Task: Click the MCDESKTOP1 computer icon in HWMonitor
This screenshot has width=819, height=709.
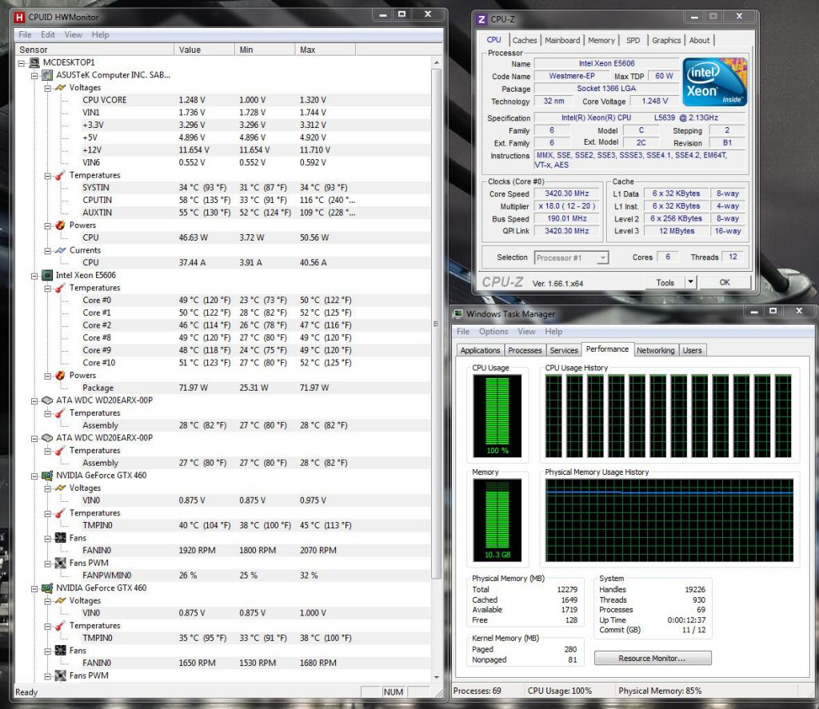Action: [x=34, y=62]
